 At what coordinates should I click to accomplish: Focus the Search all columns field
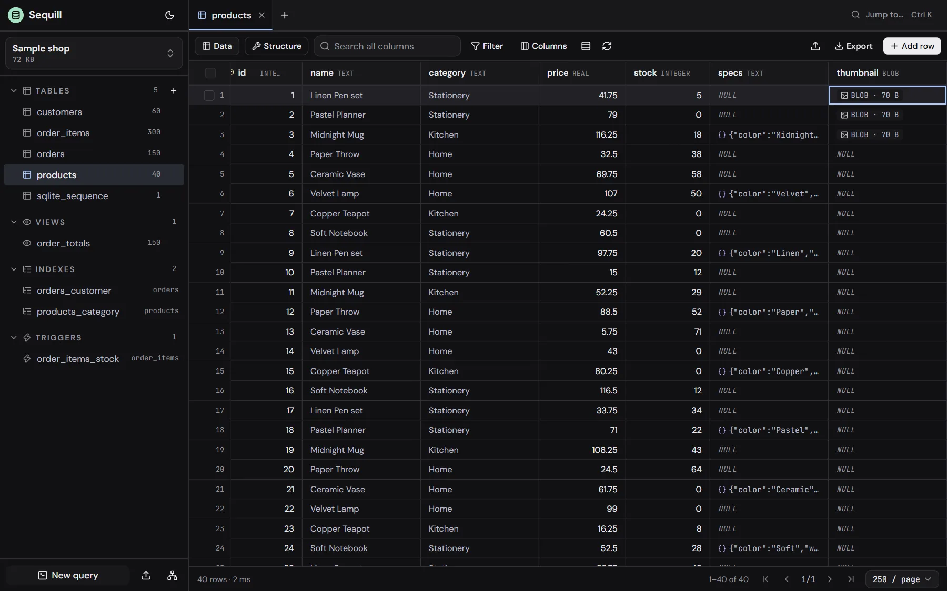pyautogui.click(x=387, y=46)
